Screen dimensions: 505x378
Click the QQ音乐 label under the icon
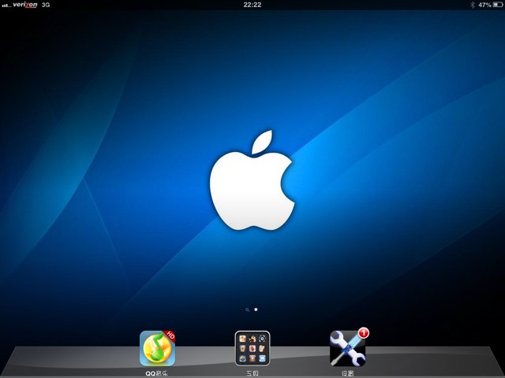[157, 372]
